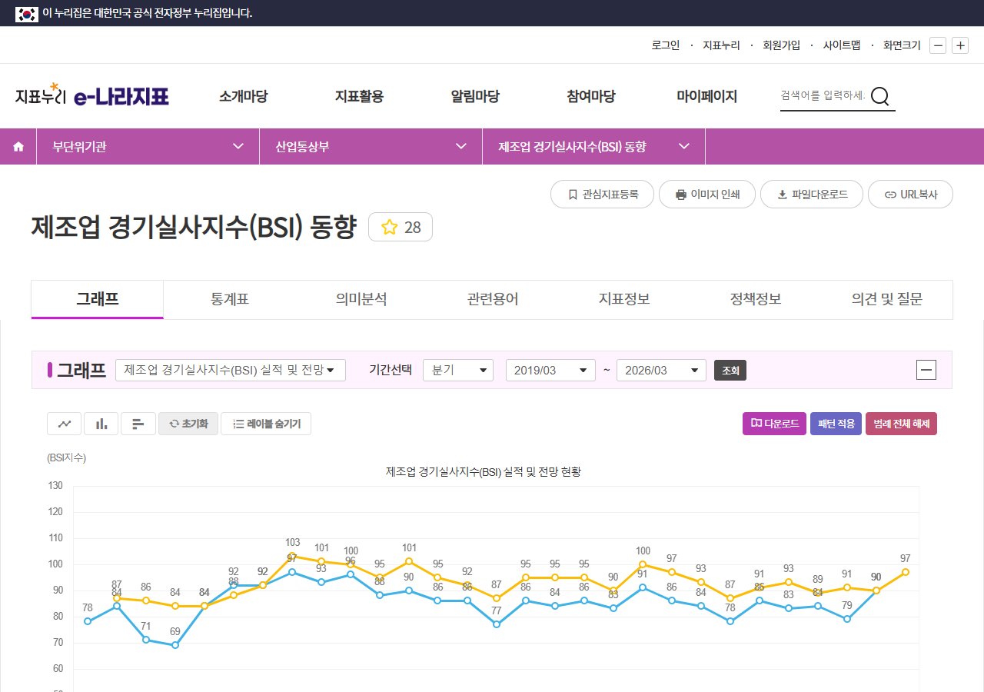Viewport: 984px width, 692px height.
Task: Reset the chart with 초기화 button
Action: tap(188, 424)
